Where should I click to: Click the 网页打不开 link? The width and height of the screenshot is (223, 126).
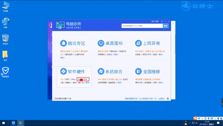click(147, 54)
